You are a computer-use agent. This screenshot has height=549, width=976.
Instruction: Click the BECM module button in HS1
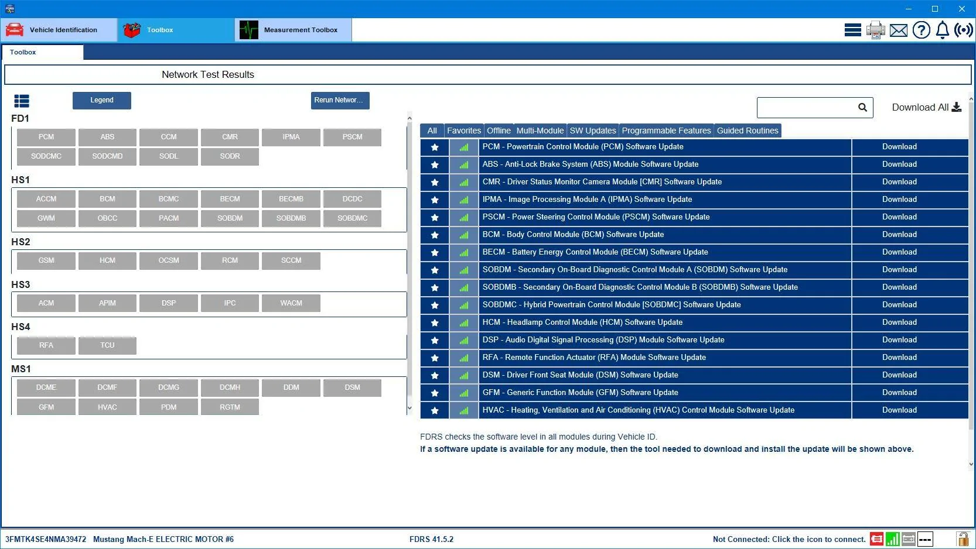[230, 199]
